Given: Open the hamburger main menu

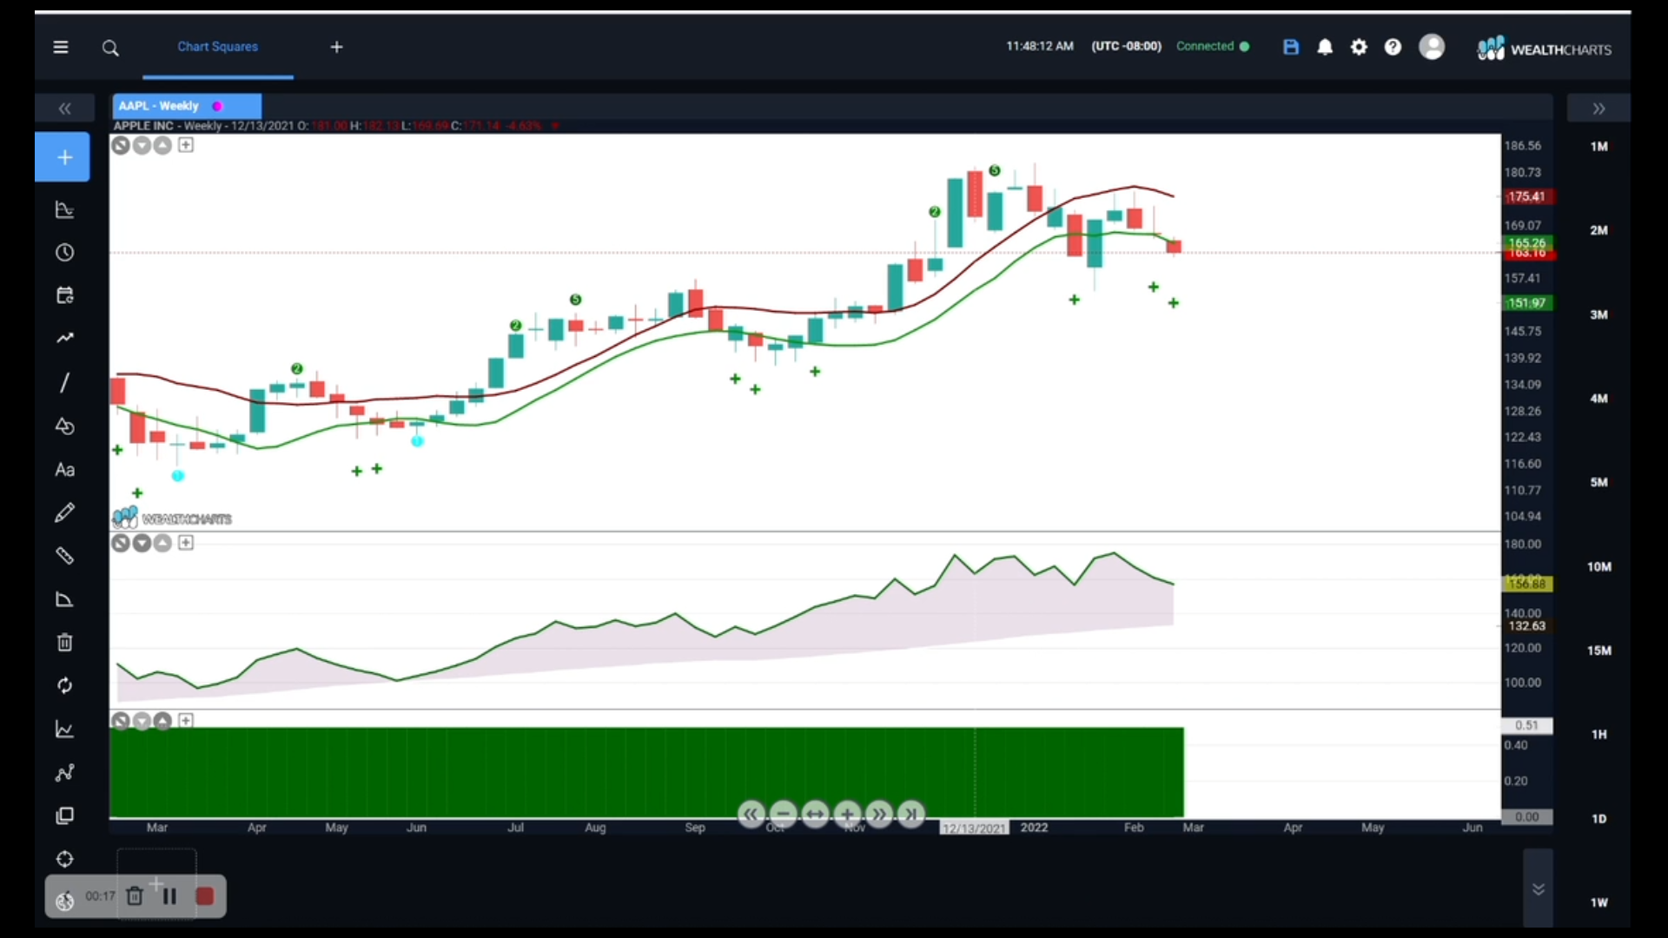Looking at the screenshot, I should (61, 47).
